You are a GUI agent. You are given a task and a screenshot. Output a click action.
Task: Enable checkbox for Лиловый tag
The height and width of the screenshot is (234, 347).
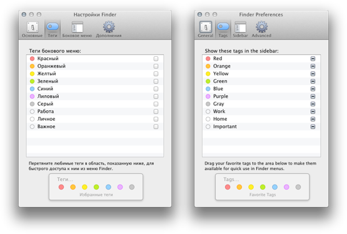pos(156,96)
